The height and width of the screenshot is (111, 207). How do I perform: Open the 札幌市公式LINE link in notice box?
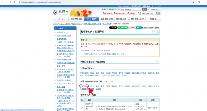pyautogui.click(x=104, y=54)
